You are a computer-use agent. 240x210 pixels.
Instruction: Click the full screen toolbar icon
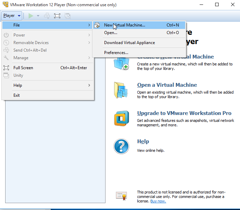[x=57, y=16]
